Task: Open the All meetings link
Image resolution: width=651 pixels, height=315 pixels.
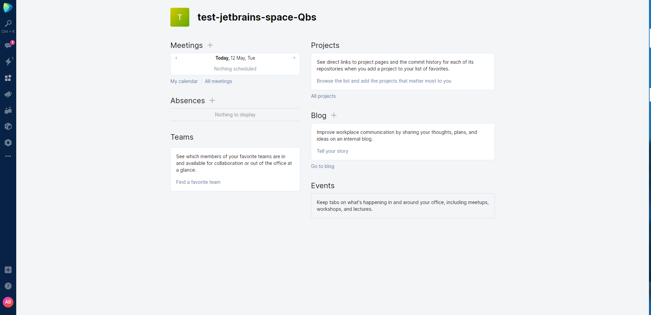Action: click(x=218, y=81)
